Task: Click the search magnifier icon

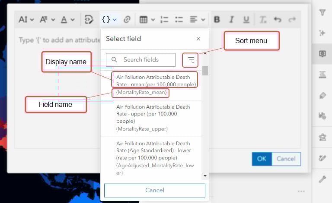Action: point(114,60)
